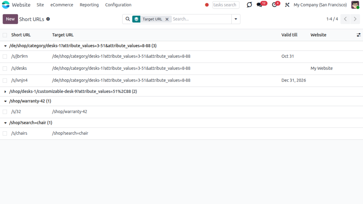Go to the next page arrow
Image resolution: width=363 pixels, height=204 pixels.
355,19
